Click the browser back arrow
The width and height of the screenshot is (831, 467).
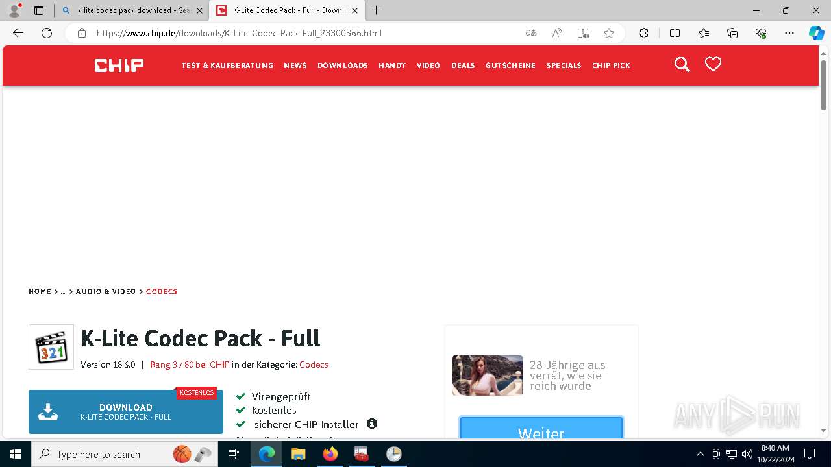tap(18, 33)
